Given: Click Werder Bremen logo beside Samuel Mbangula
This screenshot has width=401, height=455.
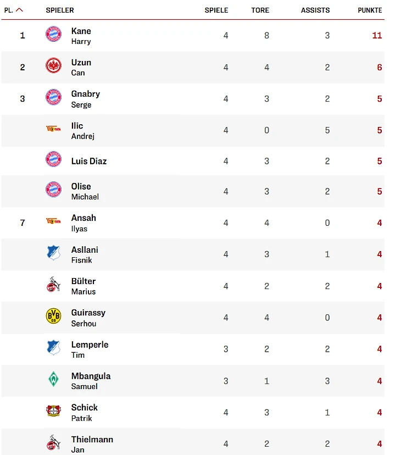Looking at the screenshot, I should click(53, 379).
